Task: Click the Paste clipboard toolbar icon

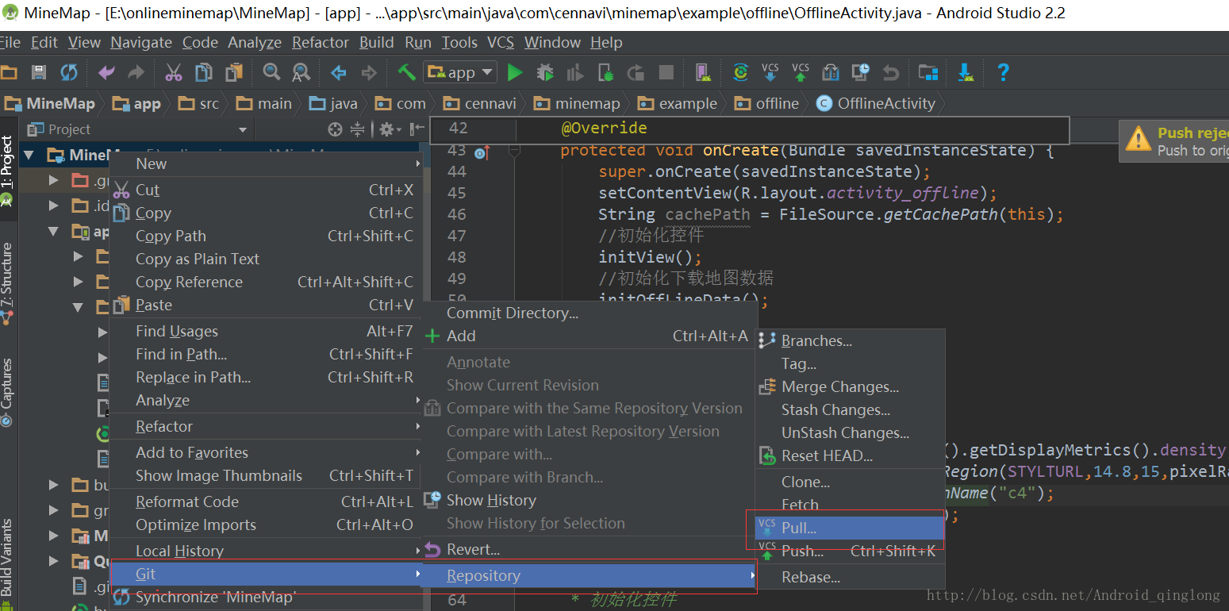Action: pyautogui.click(x=233, y=73)
